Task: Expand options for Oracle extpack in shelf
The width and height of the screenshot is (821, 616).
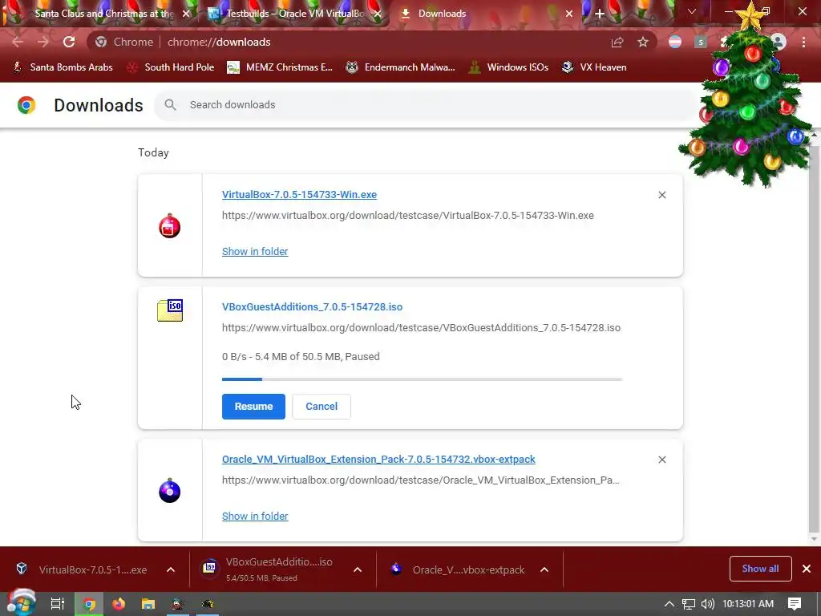Action: (x=544, y=569)
